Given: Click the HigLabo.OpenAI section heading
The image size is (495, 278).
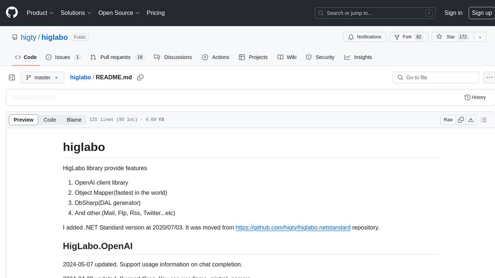Looking at the screenshot, I should [98, 246].
